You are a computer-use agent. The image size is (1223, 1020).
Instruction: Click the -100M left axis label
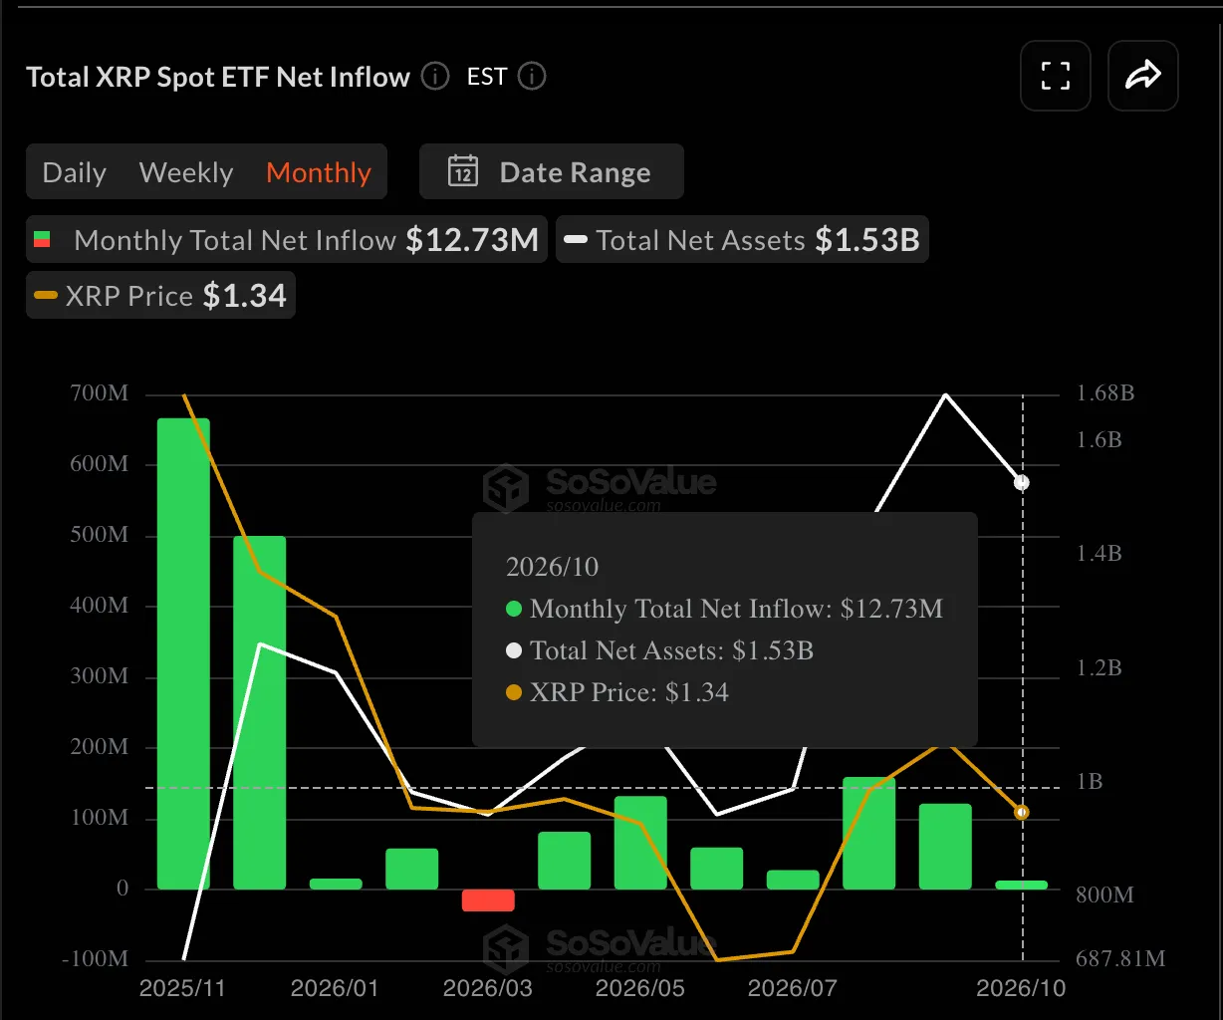click(x=94, y=959)
